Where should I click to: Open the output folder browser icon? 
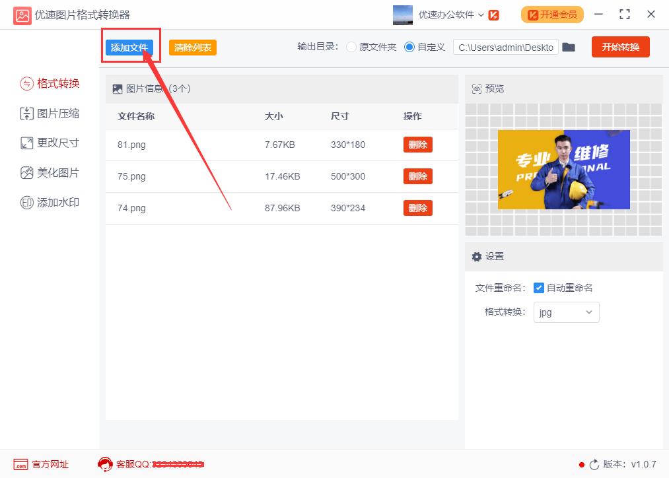coord(569,47)
